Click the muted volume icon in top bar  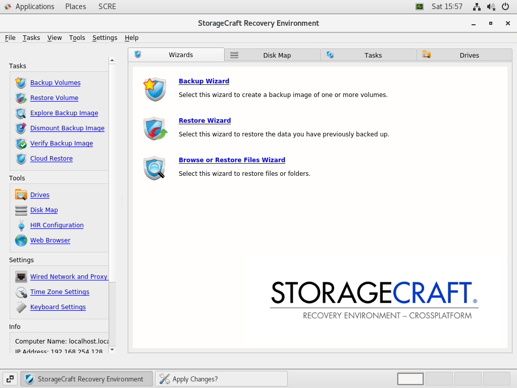pos(491,7)
